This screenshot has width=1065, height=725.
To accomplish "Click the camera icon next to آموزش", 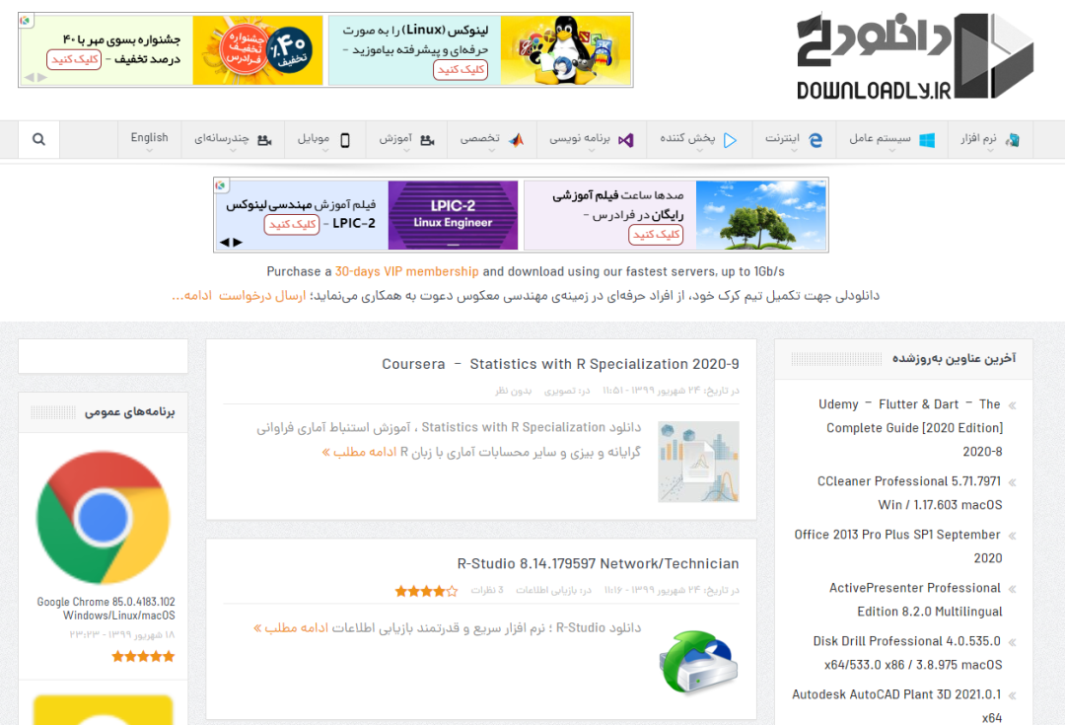I will coord(427,140).
